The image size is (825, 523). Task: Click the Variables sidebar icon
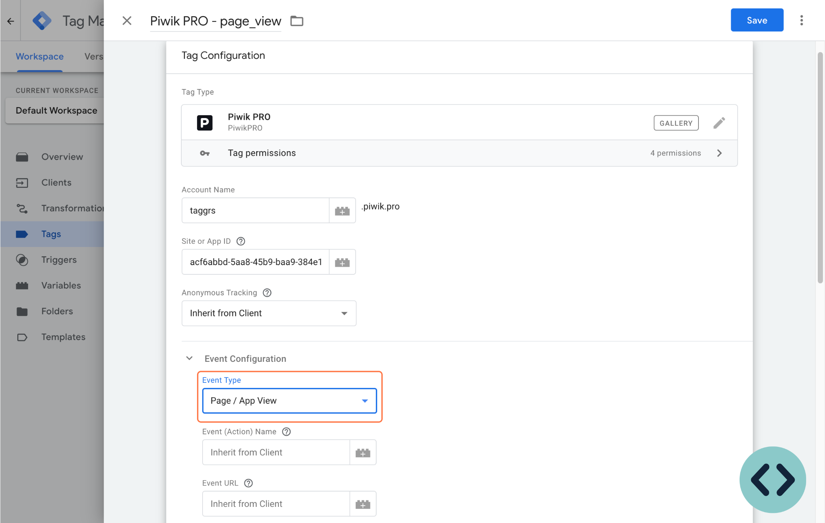[x=22, y=286]
